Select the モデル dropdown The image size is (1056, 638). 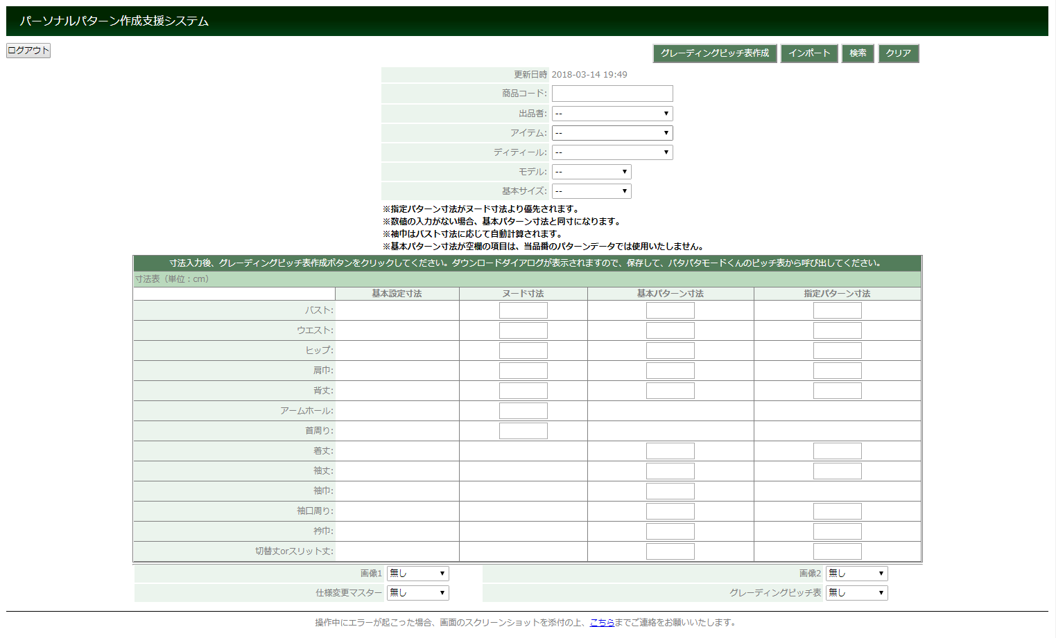[591, 172]
